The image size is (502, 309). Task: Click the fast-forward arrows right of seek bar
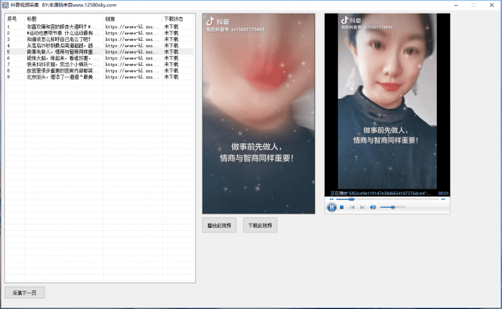[445, 199]
